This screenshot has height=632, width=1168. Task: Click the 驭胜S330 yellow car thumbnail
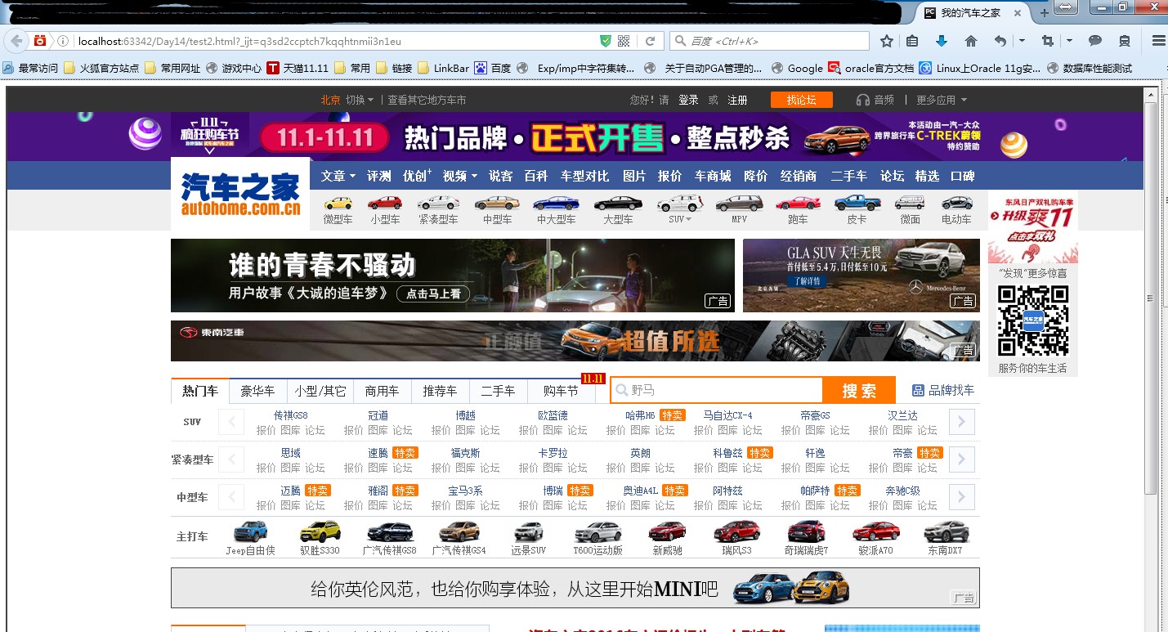320,531
